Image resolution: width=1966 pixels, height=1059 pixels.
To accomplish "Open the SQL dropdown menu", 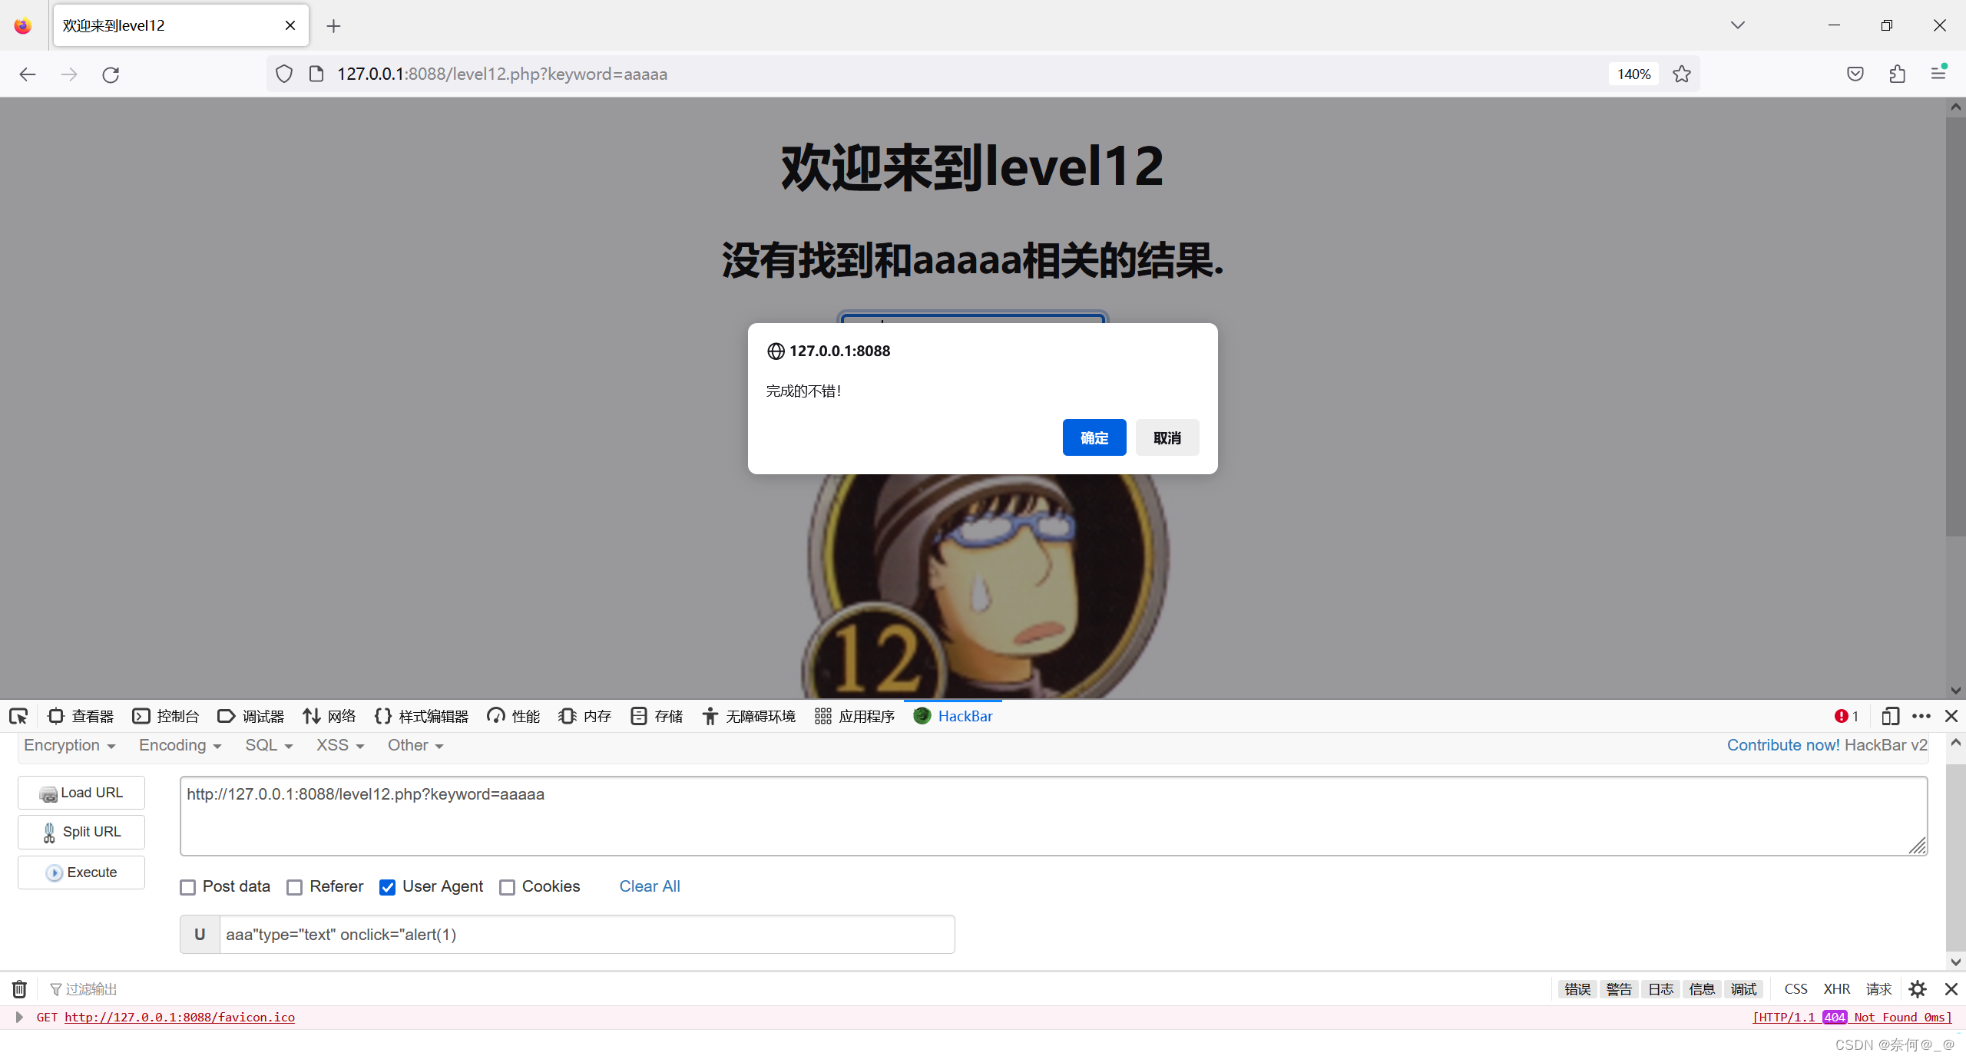I will (265, 744).
